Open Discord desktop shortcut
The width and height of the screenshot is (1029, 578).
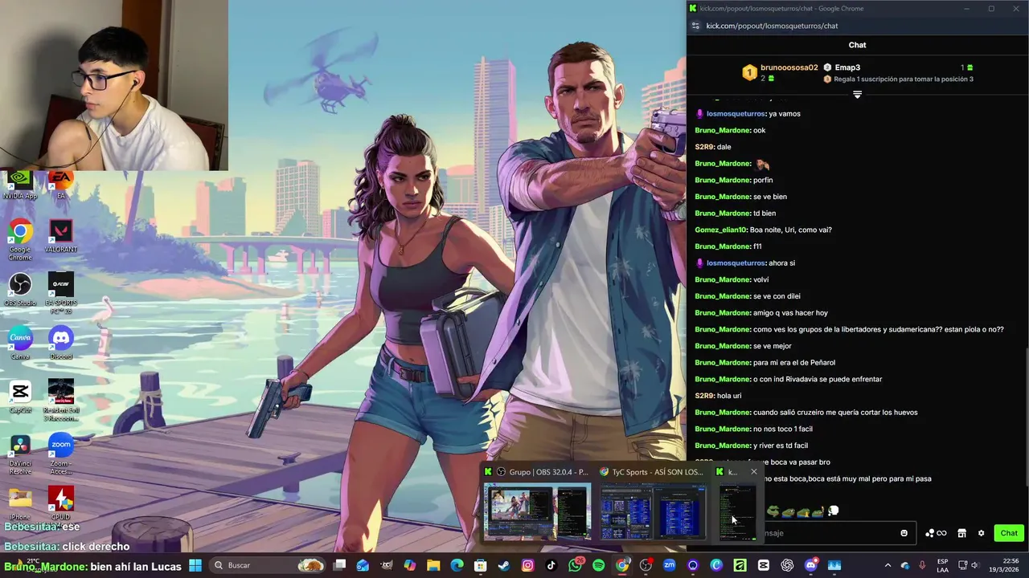coord(61,344)
